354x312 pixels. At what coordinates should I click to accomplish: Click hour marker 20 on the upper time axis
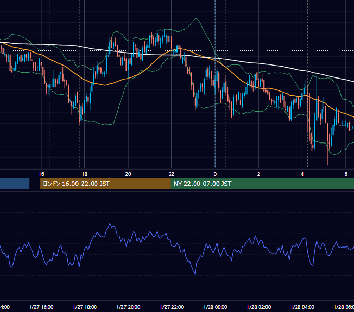pos(128,174)
